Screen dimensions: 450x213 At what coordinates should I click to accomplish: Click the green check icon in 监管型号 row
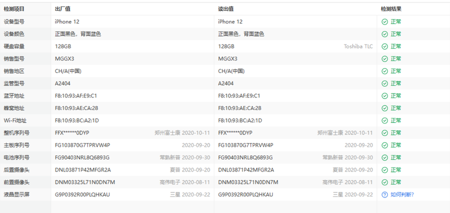(x=384, y=83)
